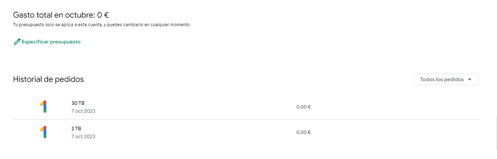Click the arrow caret in the orders filter
This screenshot has width=497, height=159.
coord(469,80)
